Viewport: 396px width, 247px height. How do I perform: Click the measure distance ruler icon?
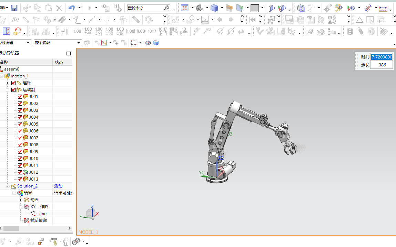pyautogui.click(x=383, y=8)
